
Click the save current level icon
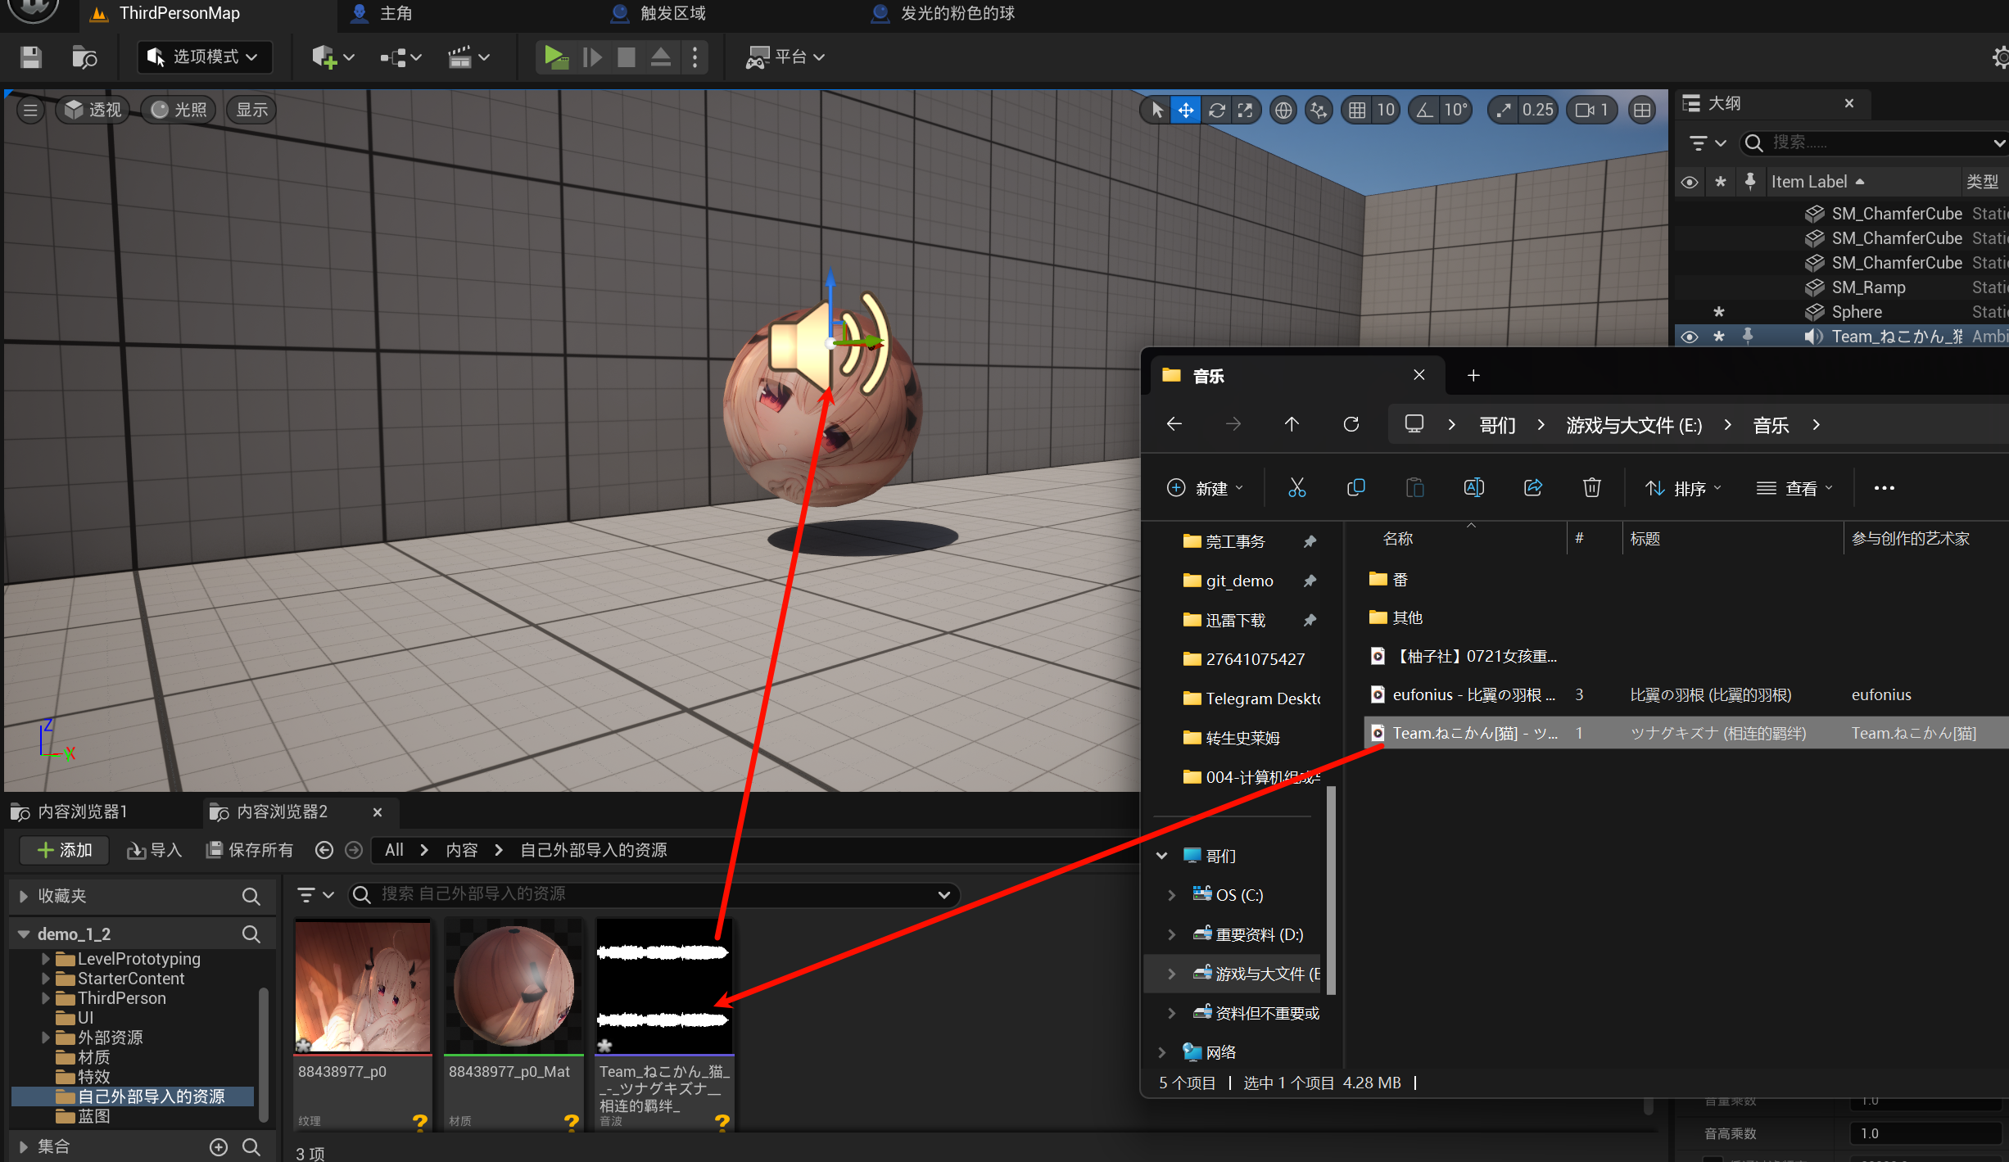pos(31,57)
